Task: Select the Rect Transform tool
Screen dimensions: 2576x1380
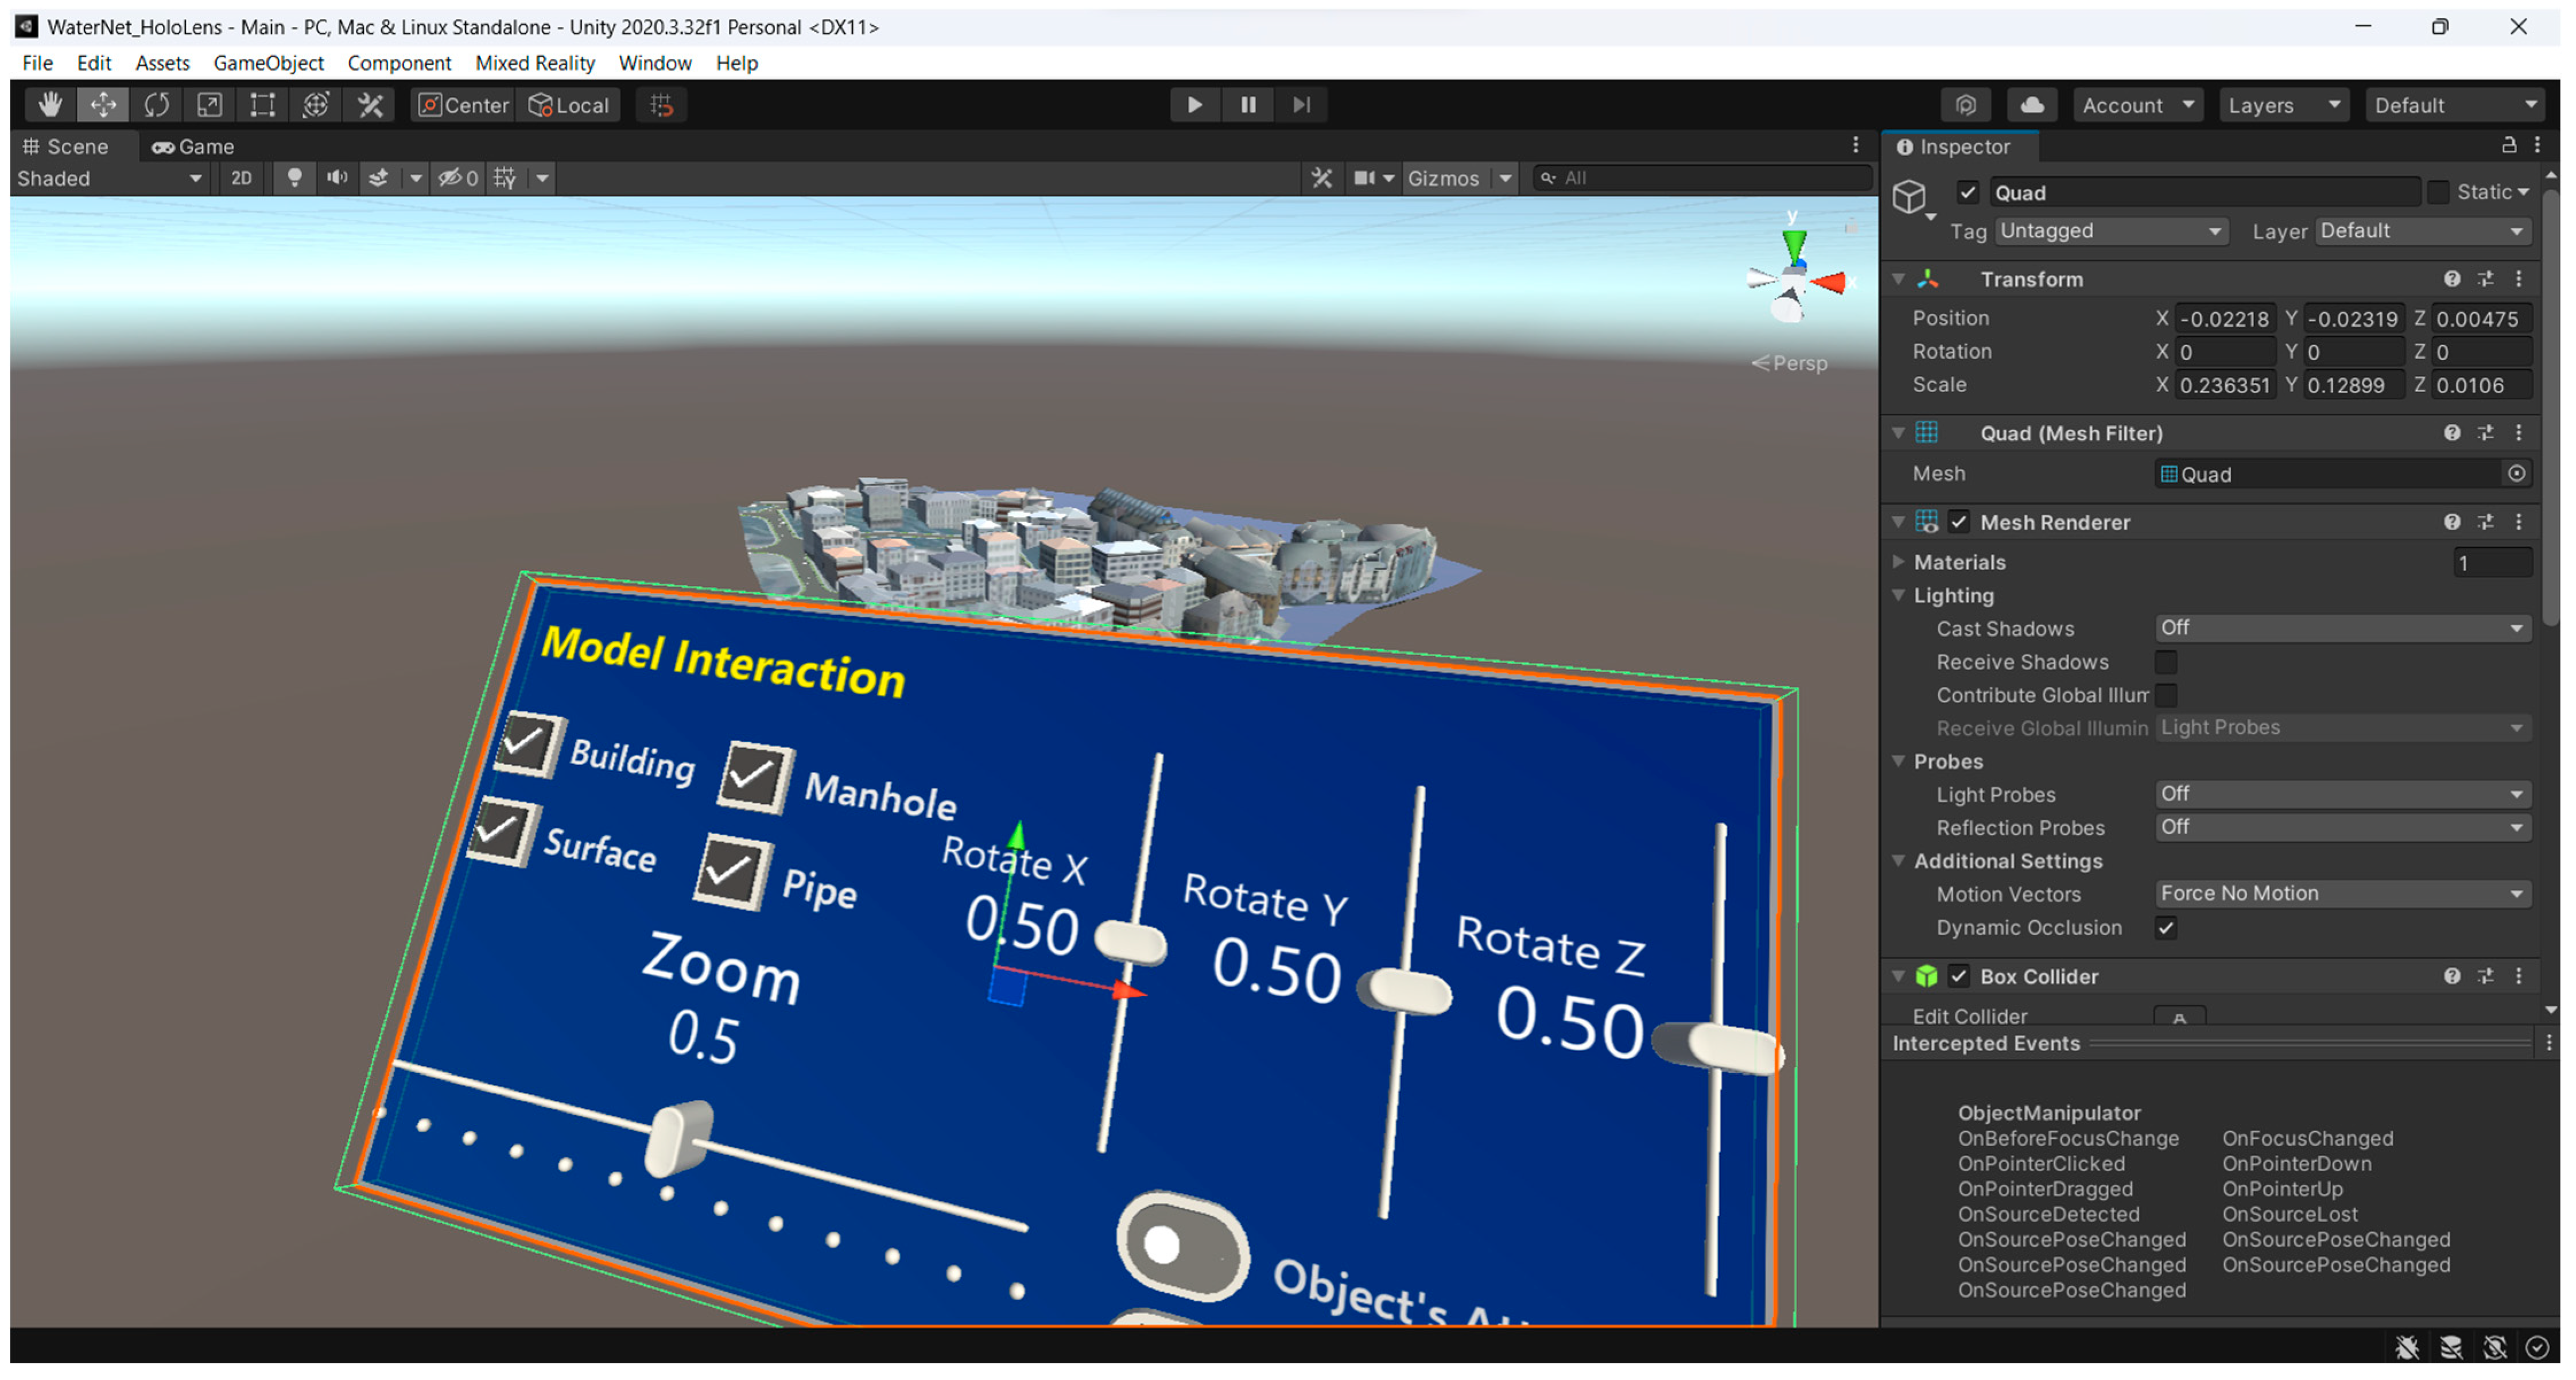Action: coord(262,105)
